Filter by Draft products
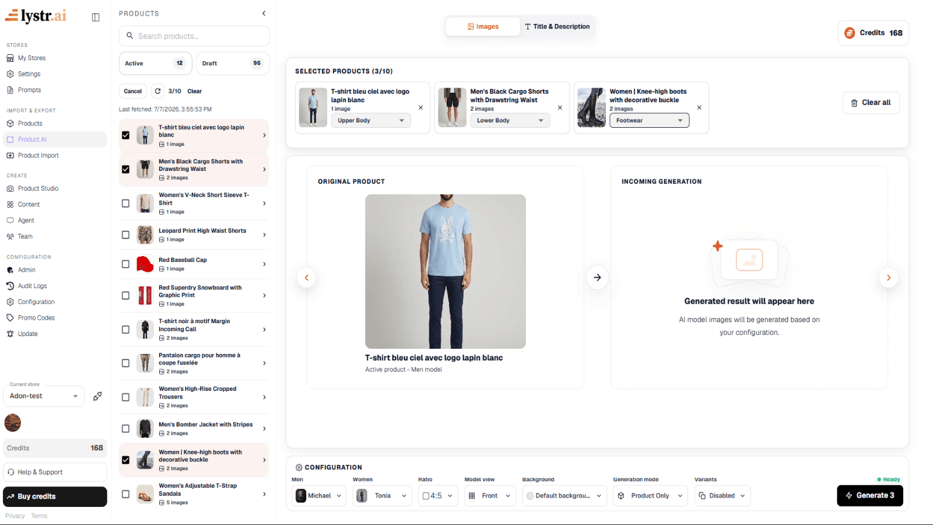This screenshot has height=525, width=933. (x=233, y=64)
